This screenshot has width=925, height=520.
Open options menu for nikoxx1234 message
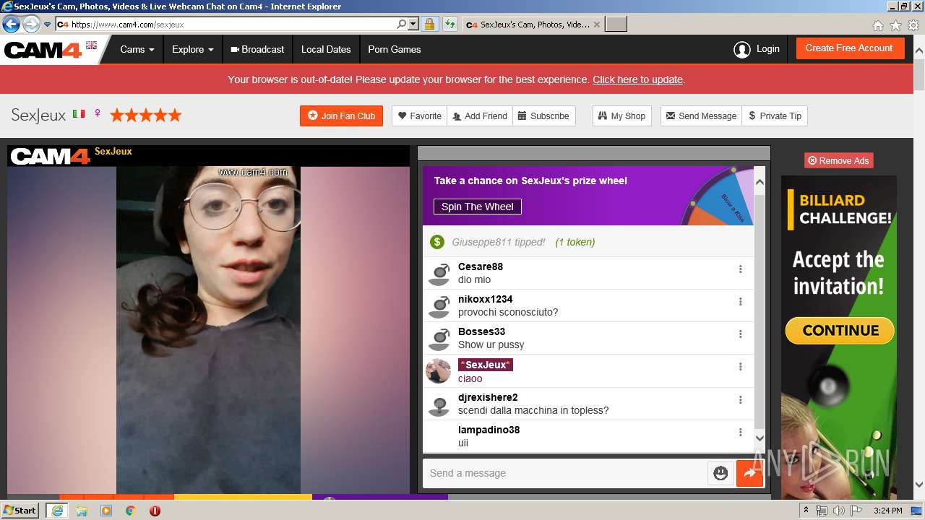point(740,302)
